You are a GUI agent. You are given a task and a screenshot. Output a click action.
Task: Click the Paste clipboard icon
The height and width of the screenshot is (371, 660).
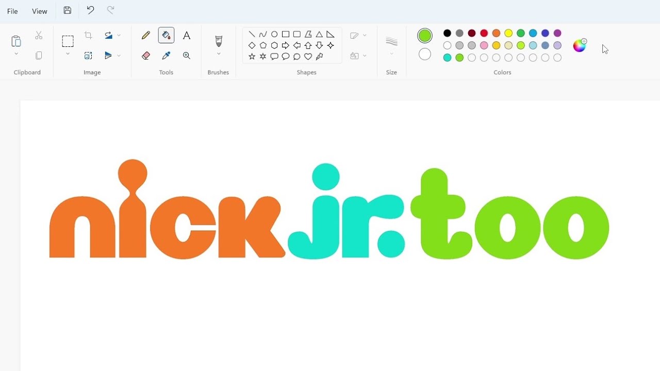16,41
